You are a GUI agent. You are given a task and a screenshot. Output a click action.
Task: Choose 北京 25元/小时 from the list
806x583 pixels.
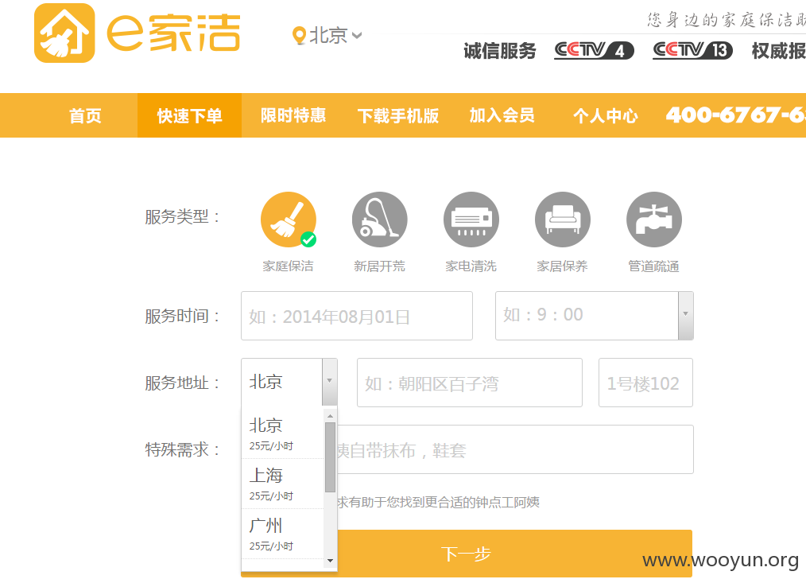point(283,433)
